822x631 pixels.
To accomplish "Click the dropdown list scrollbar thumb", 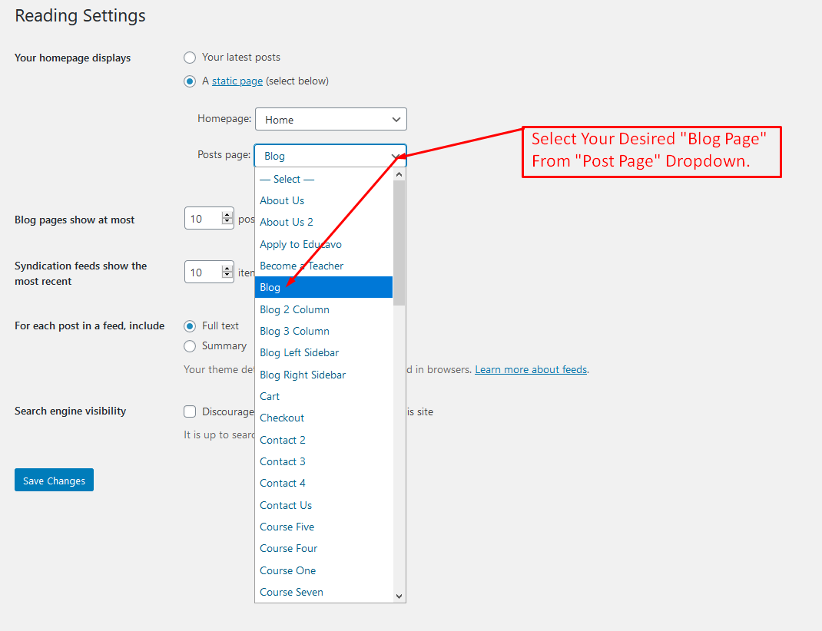I will [x=399, y=243].
